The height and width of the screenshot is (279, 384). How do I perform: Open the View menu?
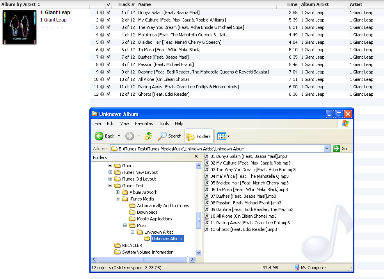[124, 123]
